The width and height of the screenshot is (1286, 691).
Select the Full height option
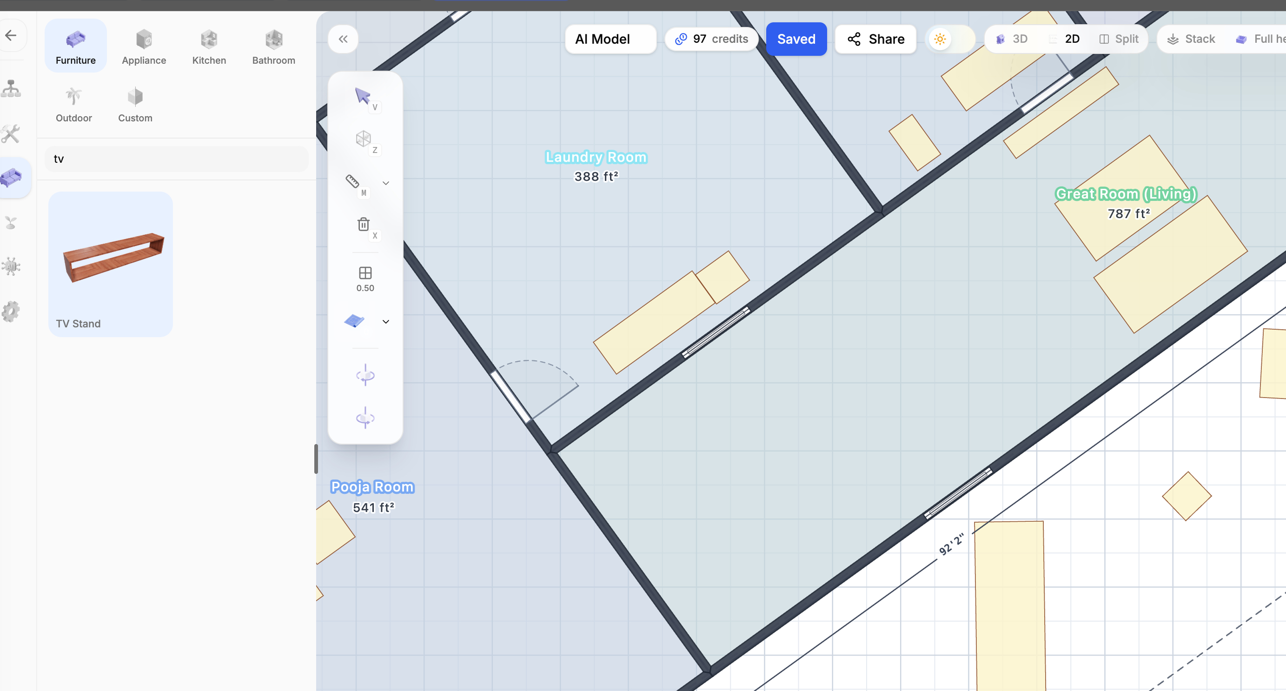1260,39
